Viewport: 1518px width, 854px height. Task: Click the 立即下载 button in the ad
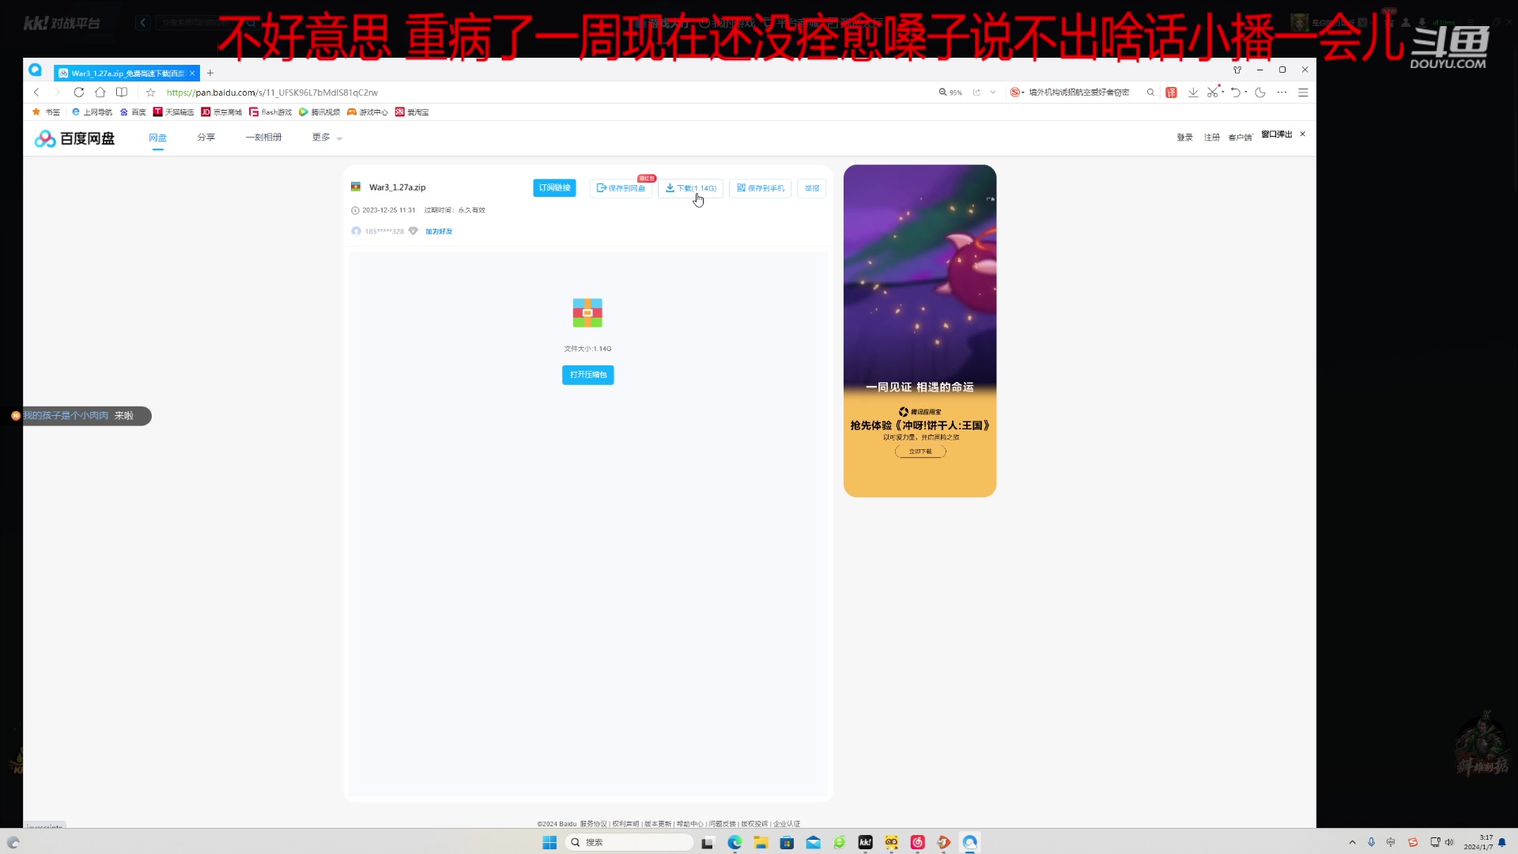click(x=920, y=452)
